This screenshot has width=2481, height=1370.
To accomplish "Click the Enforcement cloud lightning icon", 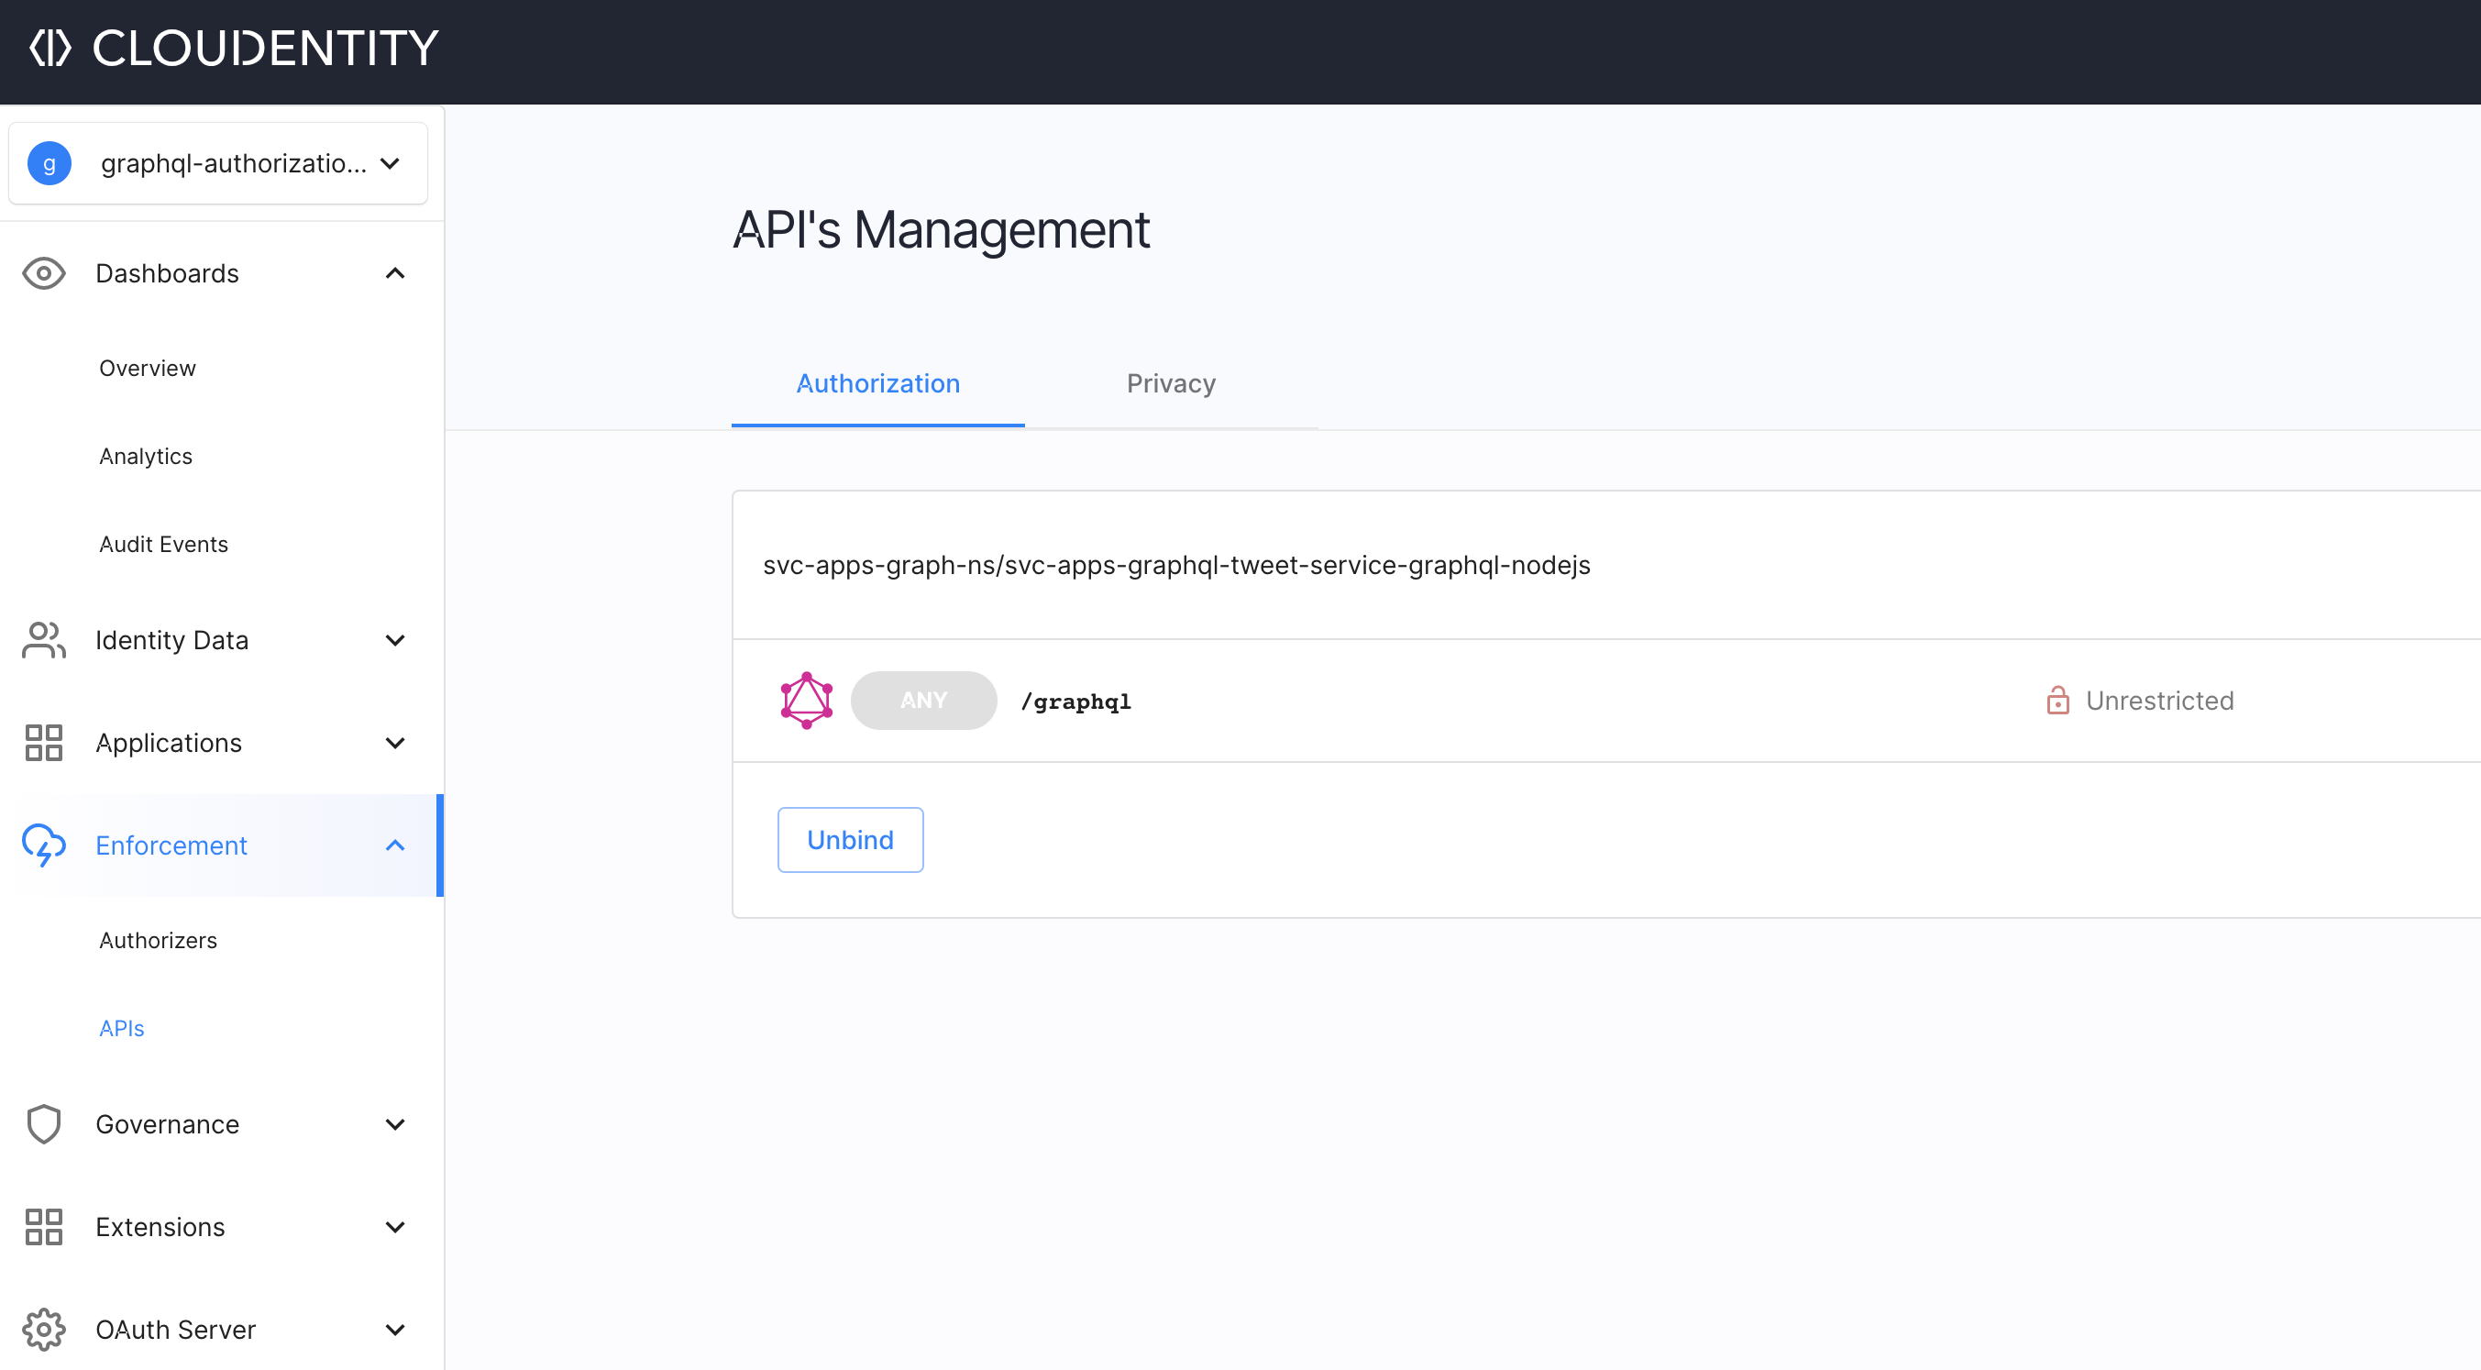I will pyautogui.click(x=44, y=845).
